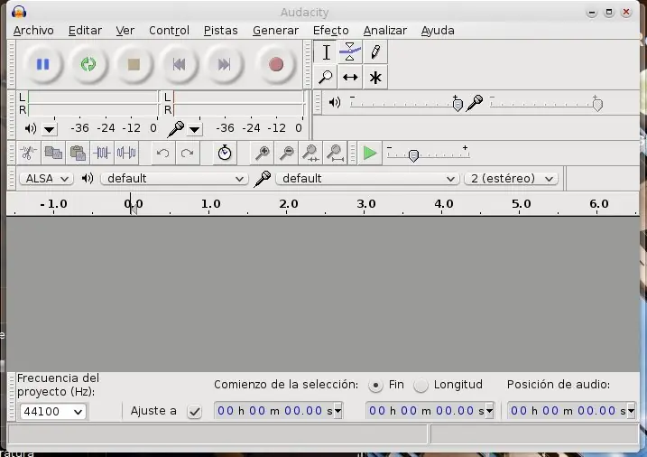Image resolution: width=647 pixels, height=457 pixels.
Task: Open the Efecto menu
Action: point(330,30)
